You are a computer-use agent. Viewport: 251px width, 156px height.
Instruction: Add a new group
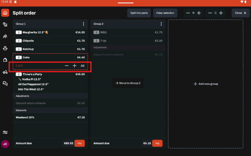(x=206, y=84)
